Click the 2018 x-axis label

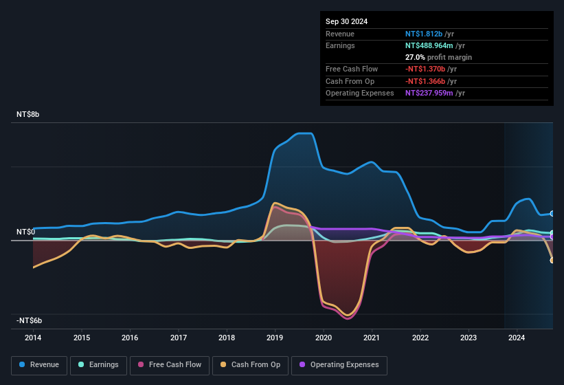tap(227, 338)
